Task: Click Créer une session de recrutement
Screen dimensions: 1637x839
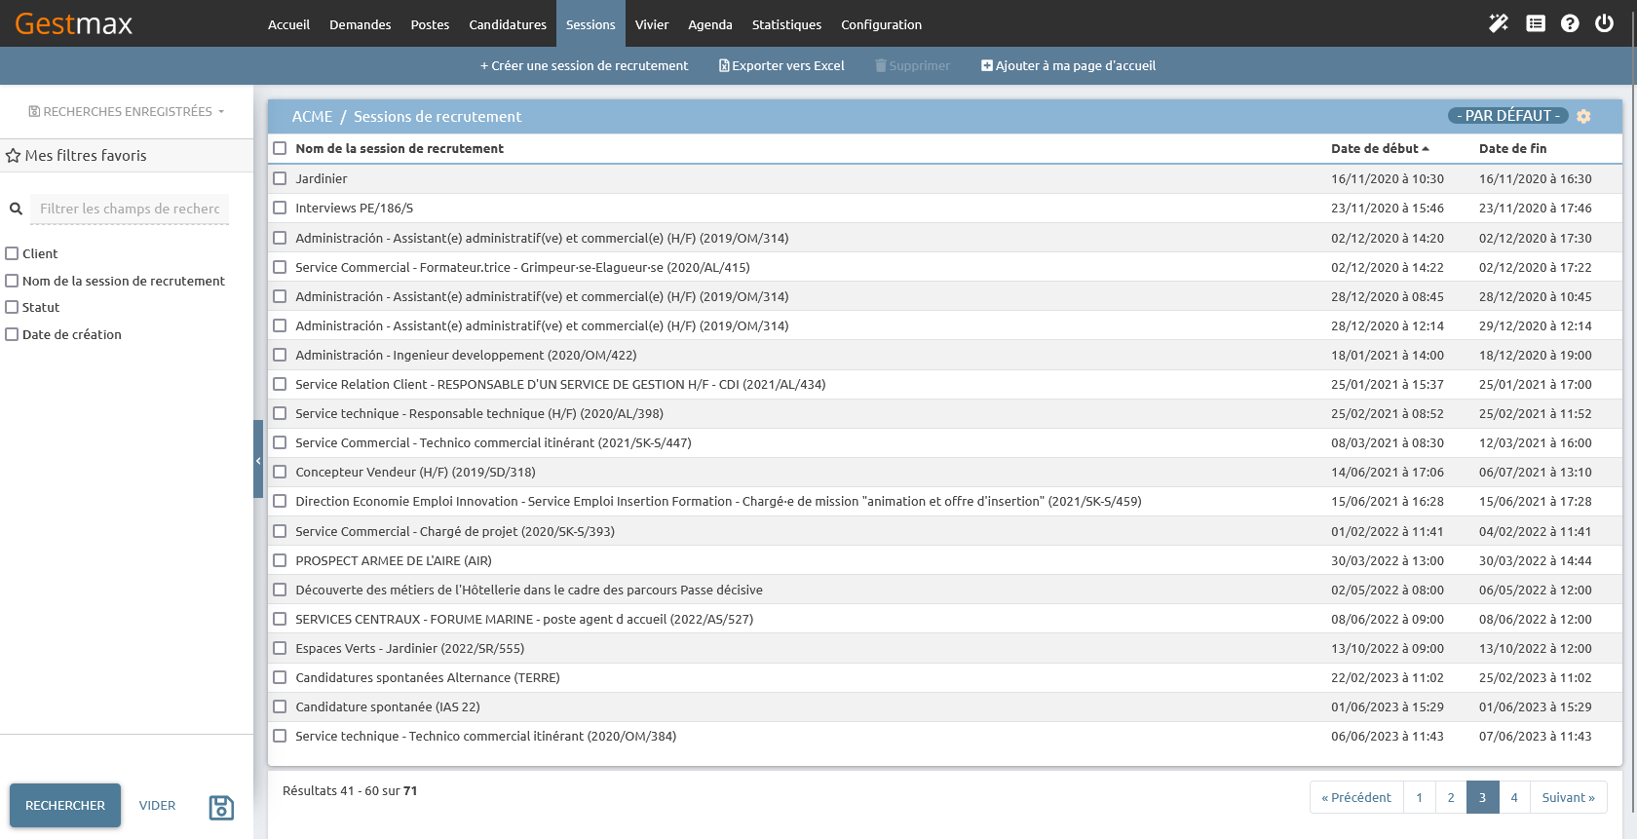Action: [584, 66]
